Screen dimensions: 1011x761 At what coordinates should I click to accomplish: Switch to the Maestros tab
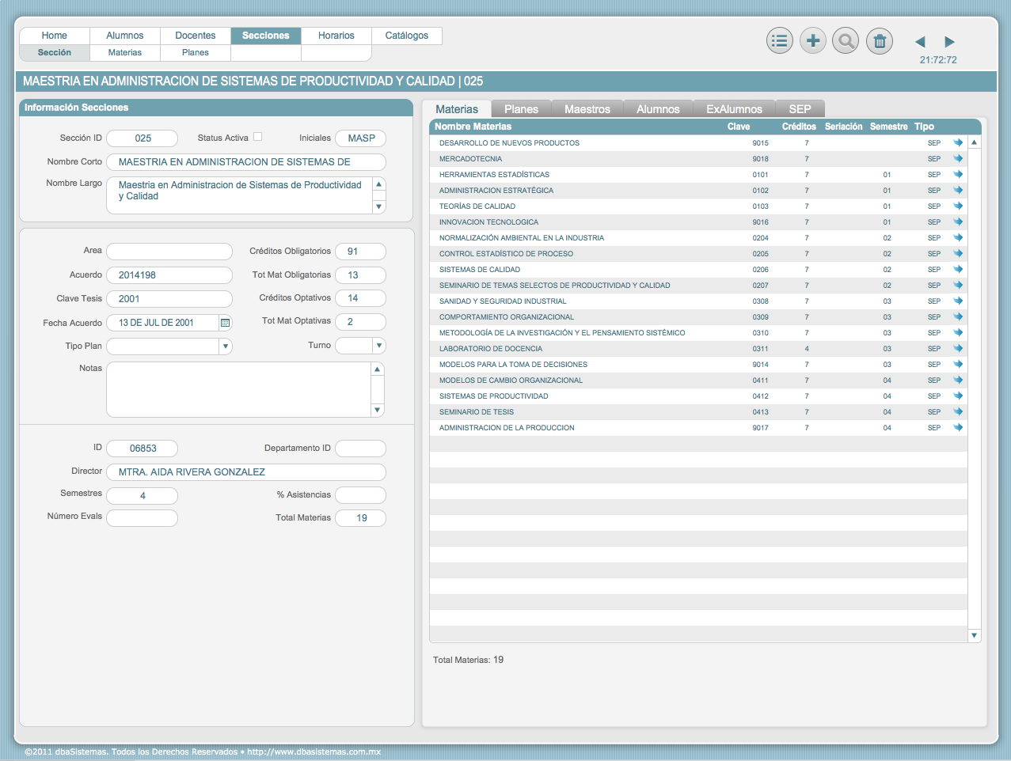point(587,109)
